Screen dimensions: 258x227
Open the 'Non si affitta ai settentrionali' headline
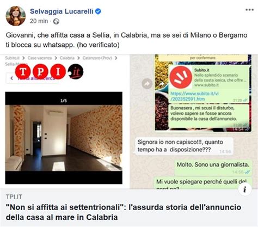coord(124,212)
